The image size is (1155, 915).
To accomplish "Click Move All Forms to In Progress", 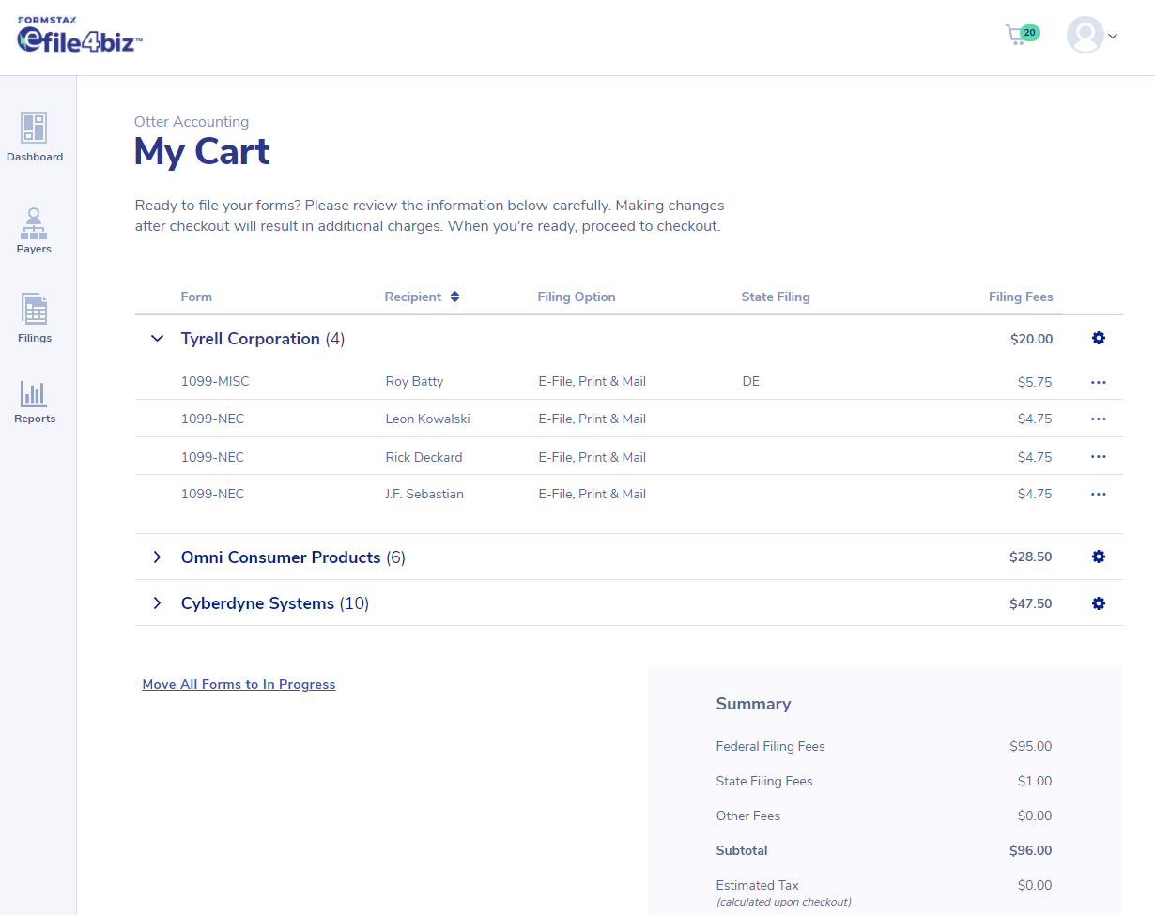I will pos(239,684).
